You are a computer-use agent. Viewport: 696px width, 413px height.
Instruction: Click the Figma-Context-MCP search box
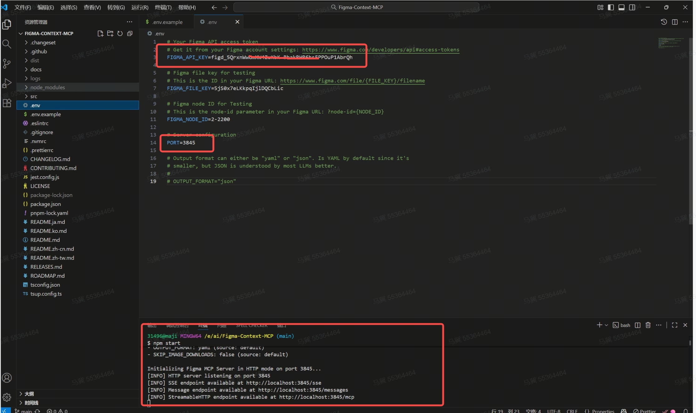(357, 7)
